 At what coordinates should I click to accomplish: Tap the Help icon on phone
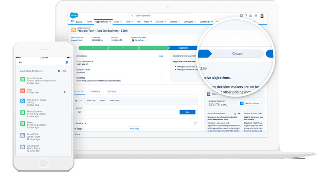click(59, 71)
